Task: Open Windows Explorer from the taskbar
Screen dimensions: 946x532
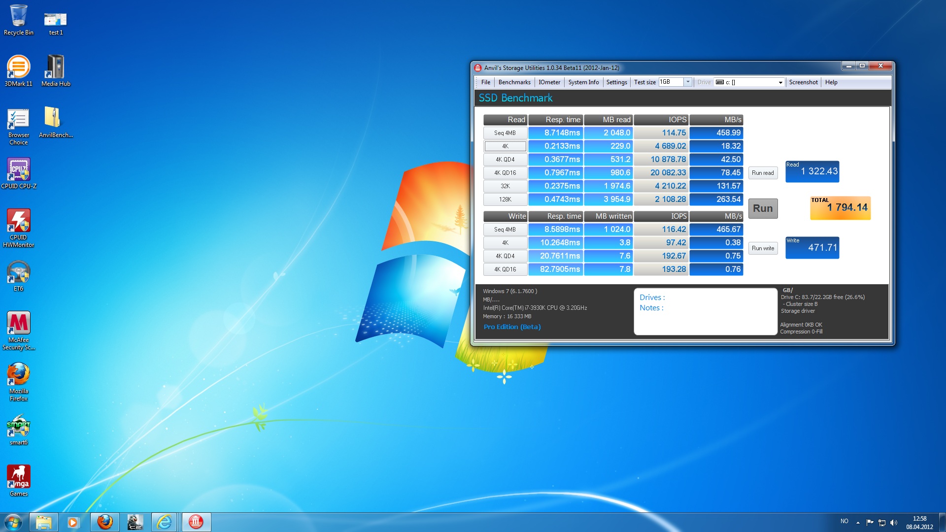Action: [44, 522]
